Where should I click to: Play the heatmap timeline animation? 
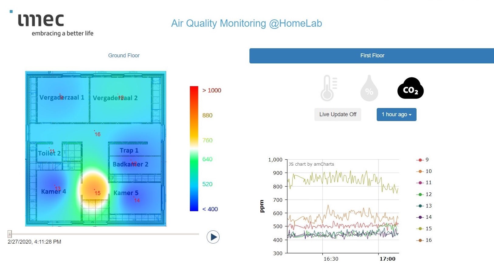pos(213,237)
